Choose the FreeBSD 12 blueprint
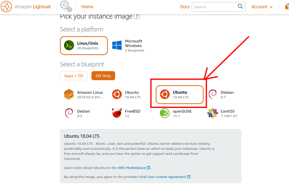Image resolution: width=289 pixels, height=186 pixels. (132, 113)
